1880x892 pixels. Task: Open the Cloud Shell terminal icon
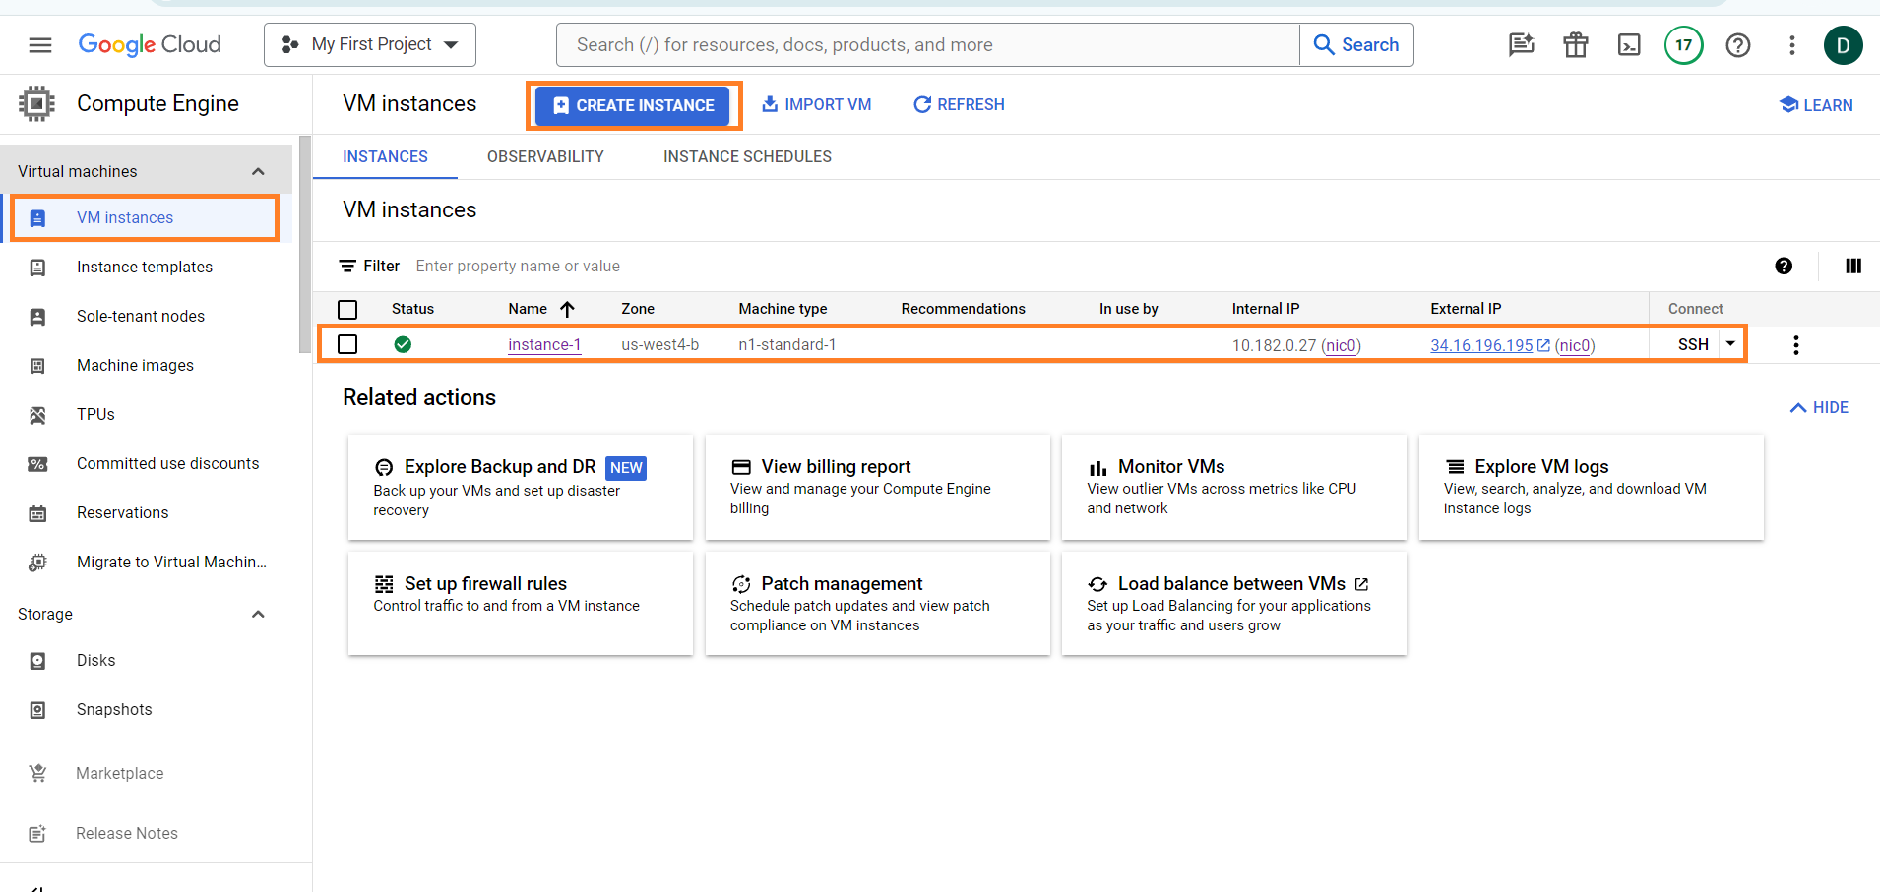[x=1629, y=45]
